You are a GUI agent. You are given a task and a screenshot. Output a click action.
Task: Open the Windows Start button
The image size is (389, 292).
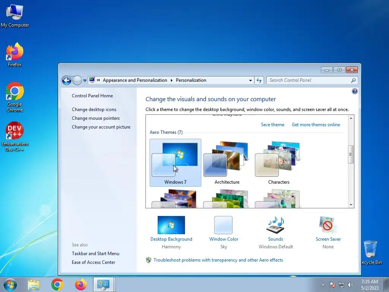(10, 284)
